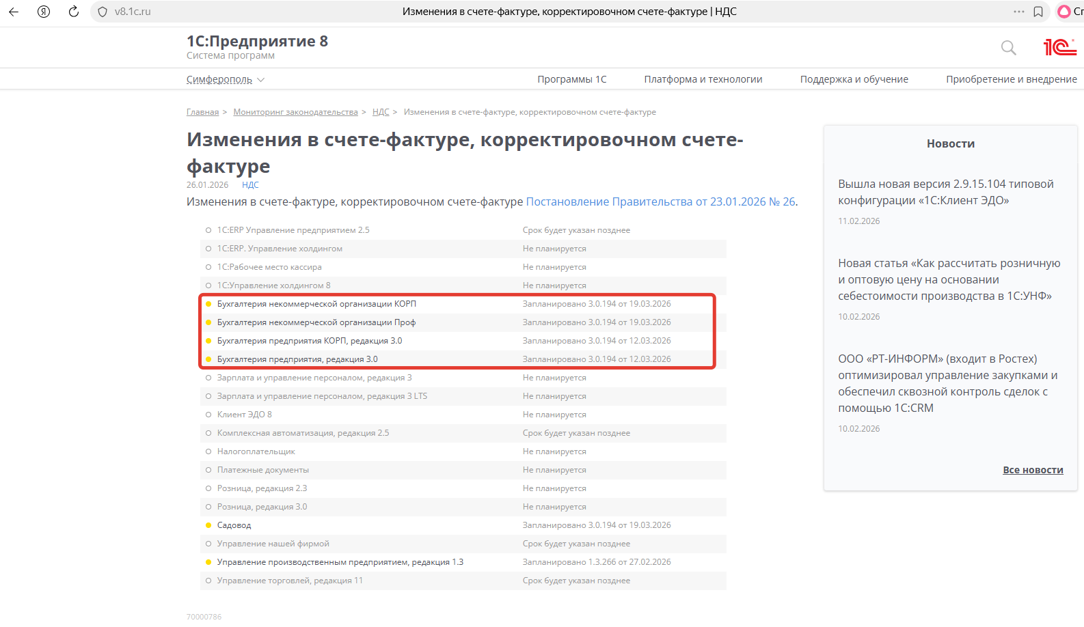The image size is (1084, 627).
Task: Open the Мониторинг законодательства breadcrumb
Action: 295,112
